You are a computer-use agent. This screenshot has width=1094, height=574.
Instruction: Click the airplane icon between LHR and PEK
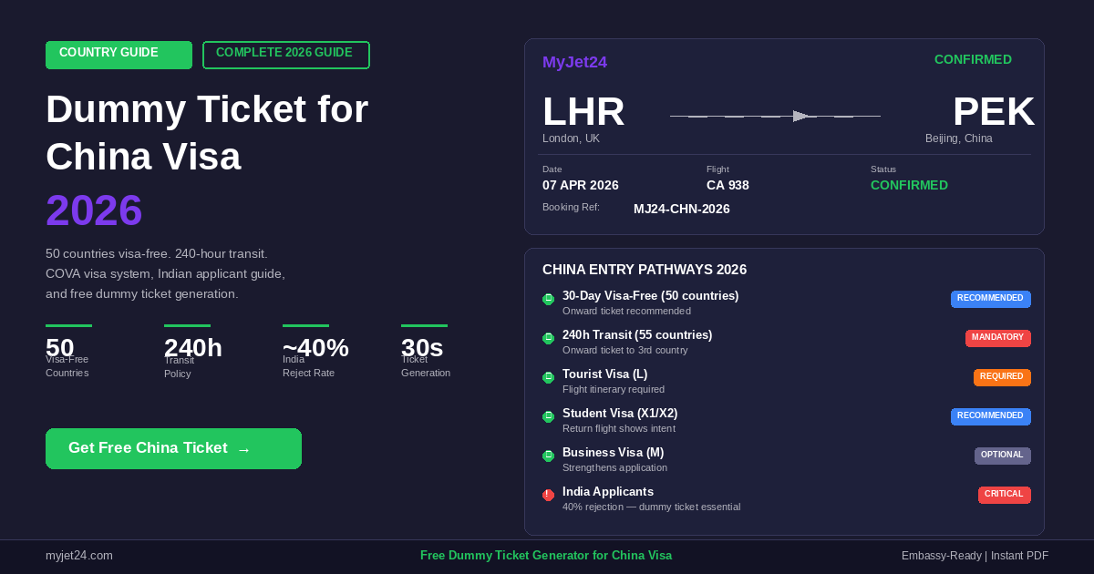tap(800, 116)
